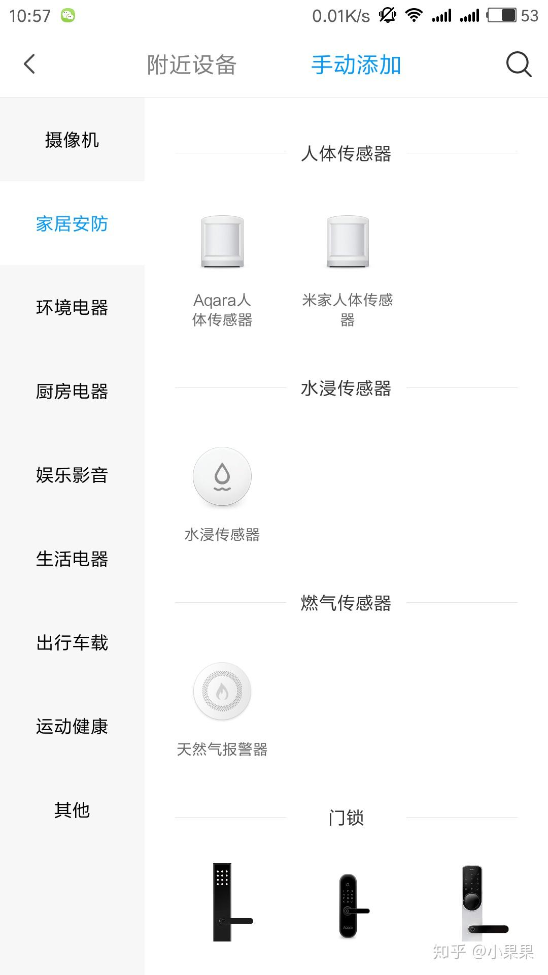The image size is (548, 975).
Task: Select the Aqara人体传感器 device icon
Action: (222, 242)
